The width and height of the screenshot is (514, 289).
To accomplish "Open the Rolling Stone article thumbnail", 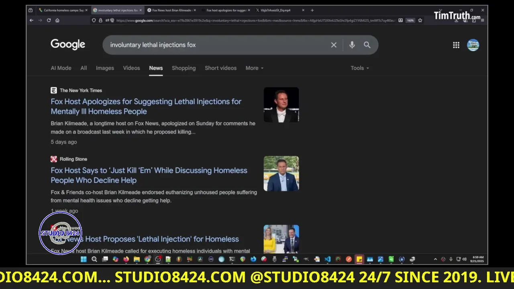I will (x=281, y=173).
